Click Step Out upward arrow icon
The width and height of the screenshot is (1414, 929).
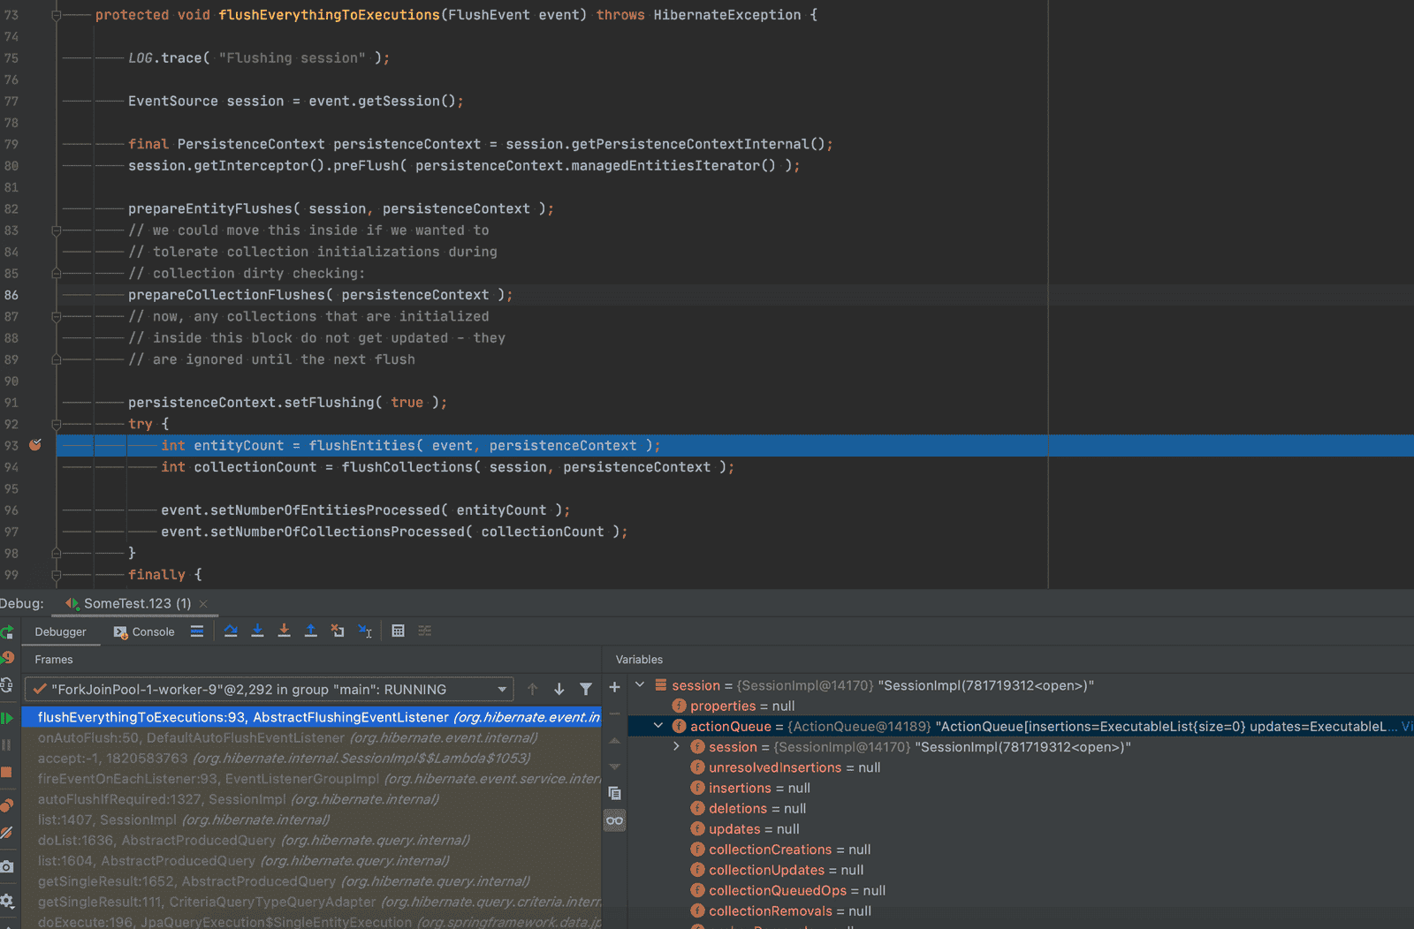pyautogui.click(x=310, y=631)
